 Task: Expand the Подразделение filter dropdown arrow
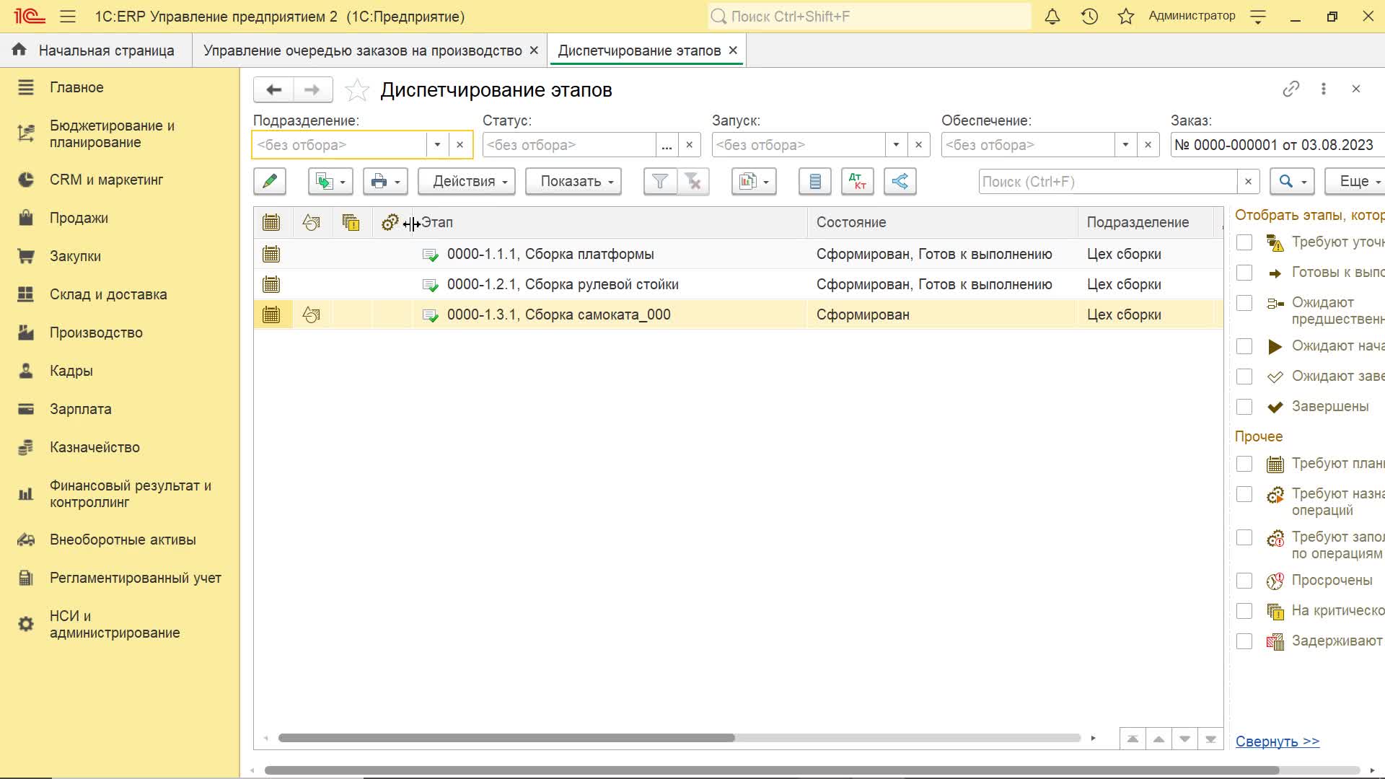tap(437, 145)
